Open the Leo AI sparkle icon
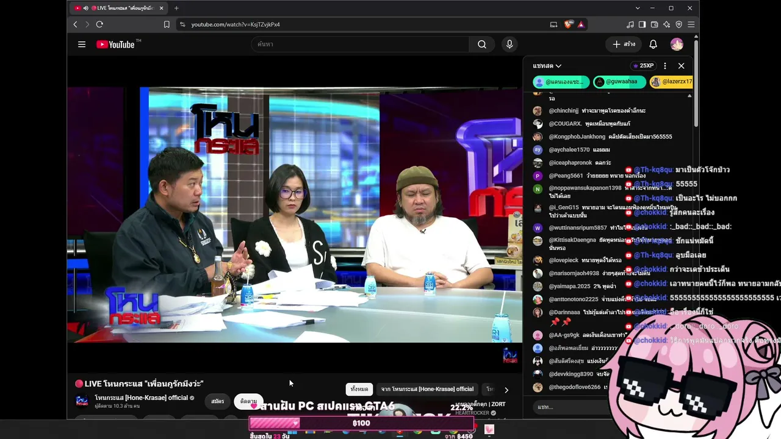Screen dimensions: 781x439 click(666, 24)
